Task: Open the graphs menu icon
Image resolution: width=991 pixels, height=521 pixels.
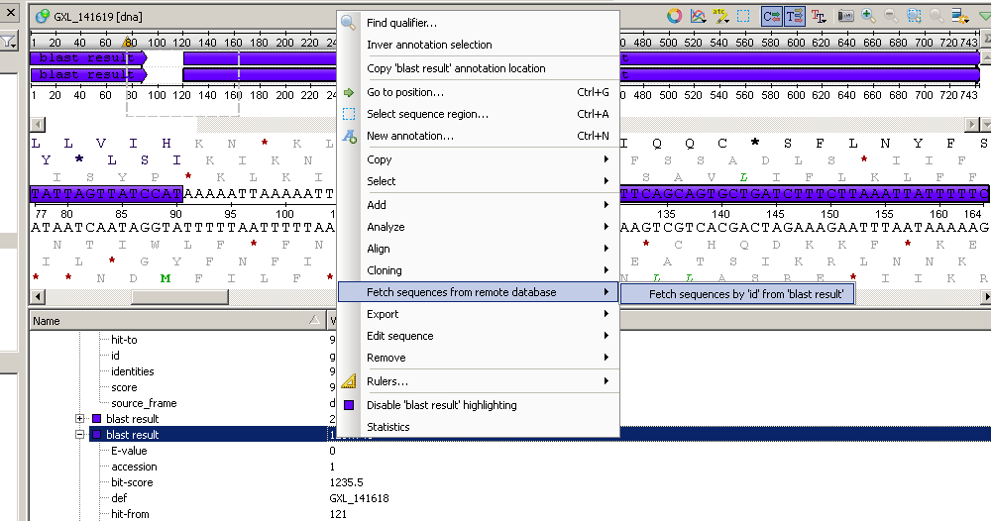Action: (x=698, y=16)
